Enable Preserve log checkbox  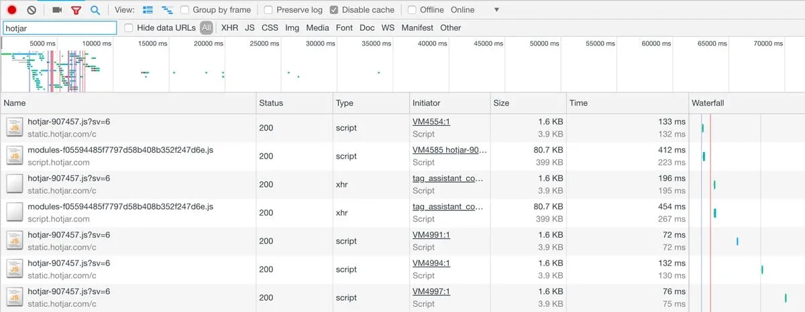coord(268,10)
